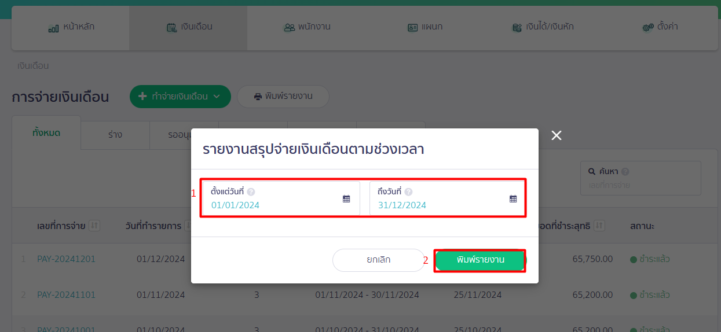
Task: Click the gears icon beside ตั้งค่า
Action: (648, 27)
